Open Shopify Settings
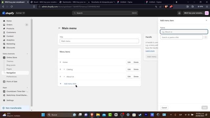The width and height of the screenshot is (210, 118). tap(10, 100)
